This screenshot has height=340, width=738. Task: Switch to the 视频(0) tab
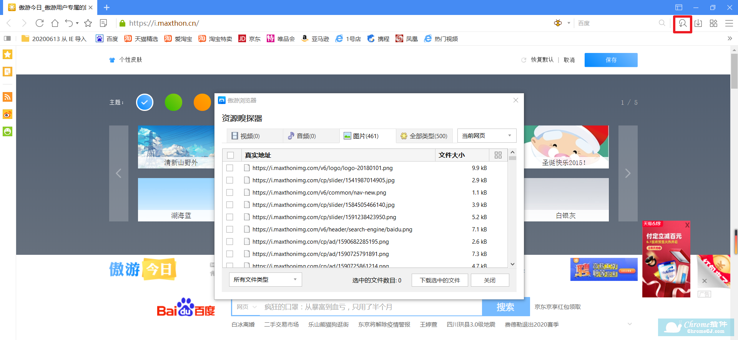click(x=254, y=136)
